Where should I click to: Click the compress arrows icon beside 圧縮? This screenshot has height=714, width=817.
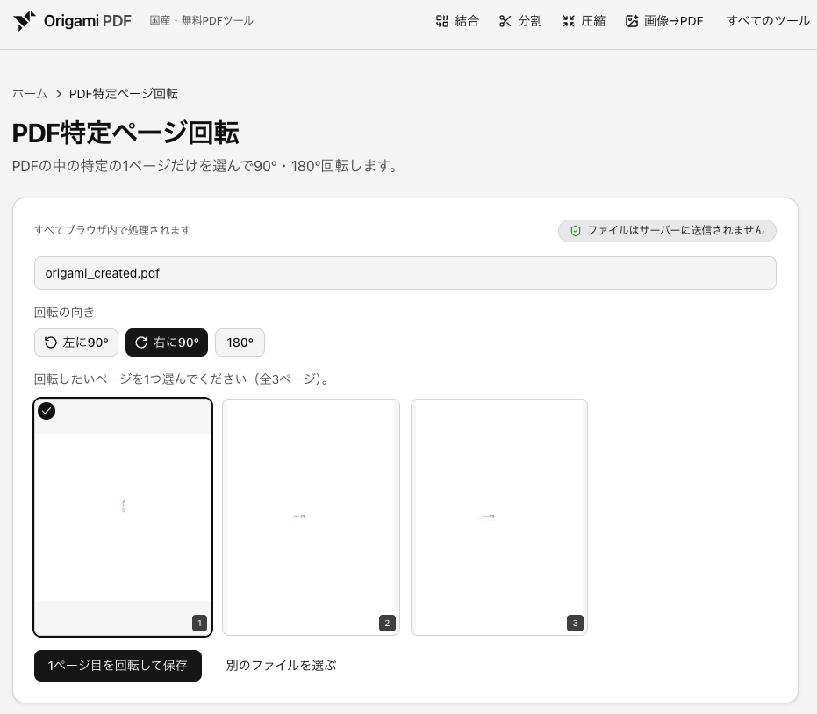click(569, 21)
